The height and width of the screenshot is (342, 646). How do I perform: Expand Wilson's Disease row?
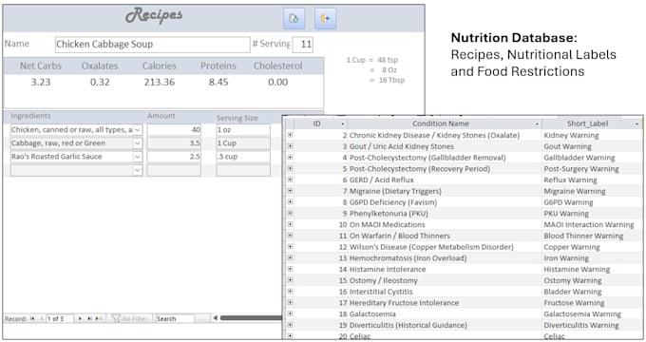point(290,246)
